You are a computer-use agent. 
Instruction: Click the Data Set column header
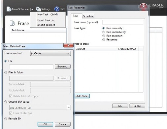coord(96,49)
